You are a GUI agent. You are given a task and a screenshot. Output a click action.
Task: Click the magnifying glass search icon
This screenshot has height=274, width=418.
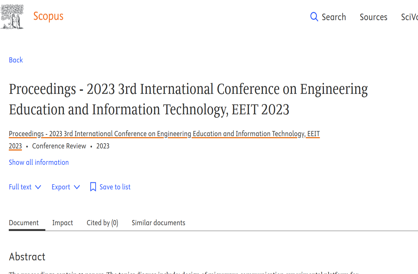click(x=314, y=17)
